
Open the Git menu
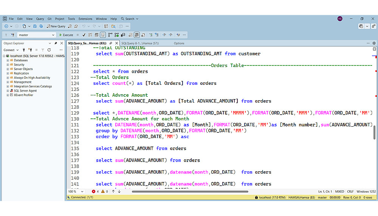pyautogui.click(x=50, y=19)
